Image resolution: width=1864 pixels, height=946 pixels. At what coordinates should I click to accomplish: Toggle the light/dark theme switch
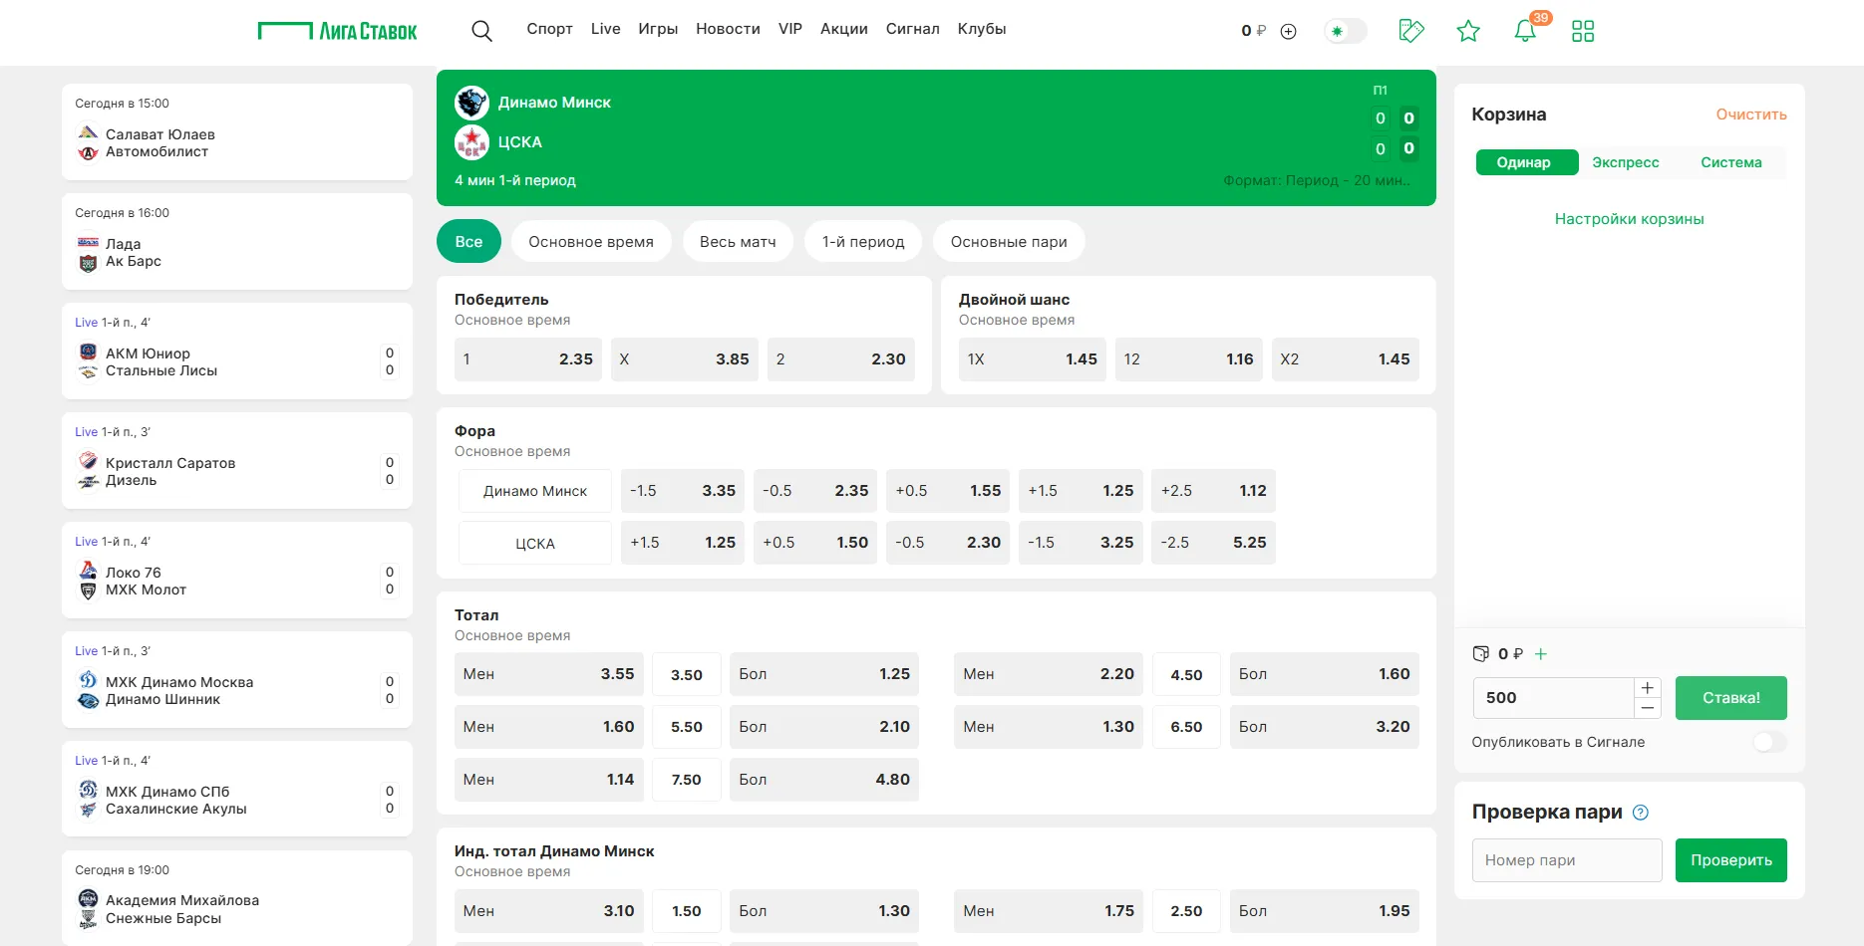pyautogui.click(x=1345, y=31)
